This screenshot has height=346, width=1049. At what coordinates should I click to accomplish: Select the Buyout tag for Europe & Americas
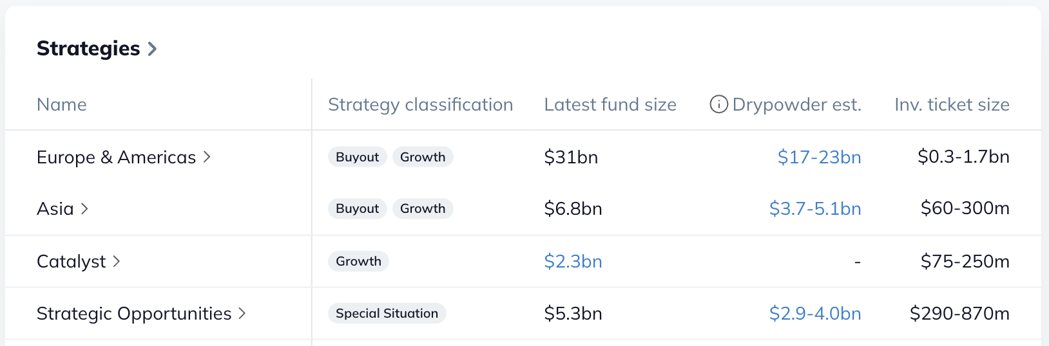[357, 158]
